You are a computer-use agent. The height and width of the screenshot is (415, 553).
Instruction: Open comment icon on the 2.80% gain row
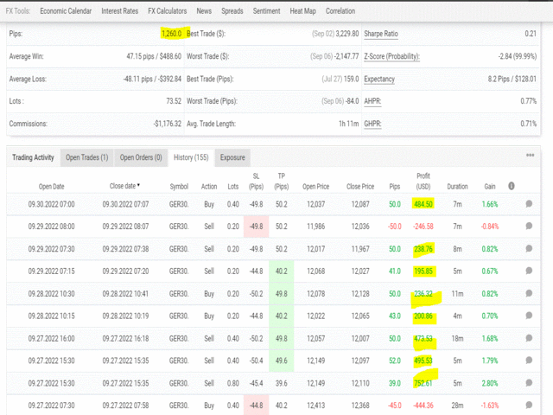(529, 384)
